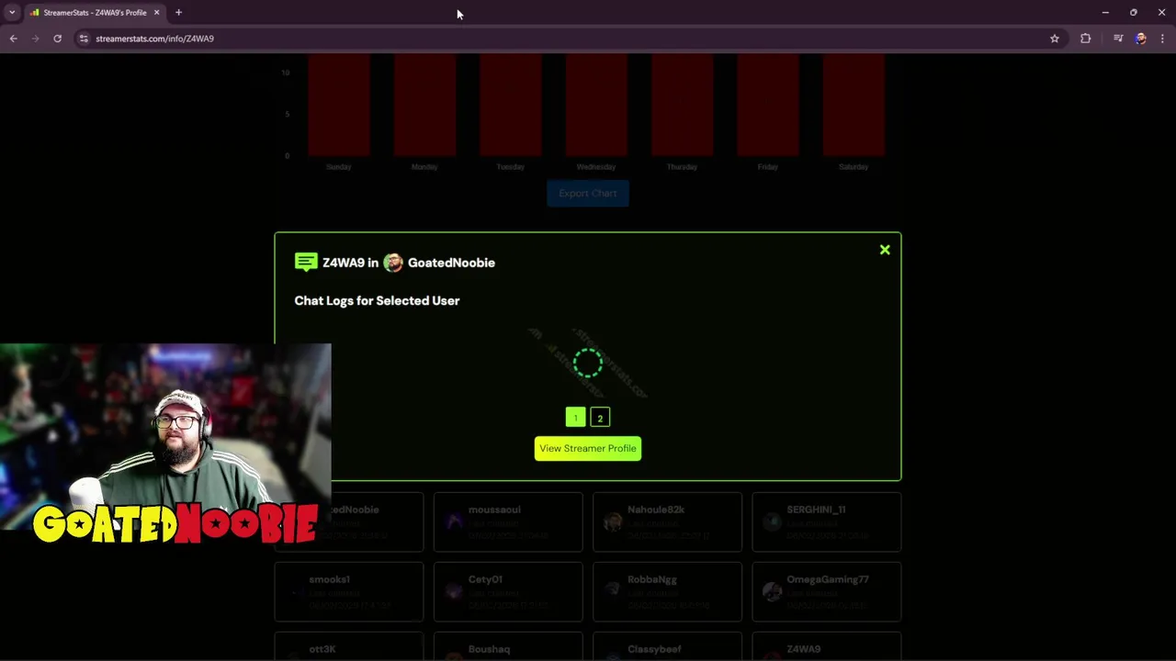Click the Saturday bar in the chart
Viewport: 1176px width, 661px height.
click(x=854, y=105)
